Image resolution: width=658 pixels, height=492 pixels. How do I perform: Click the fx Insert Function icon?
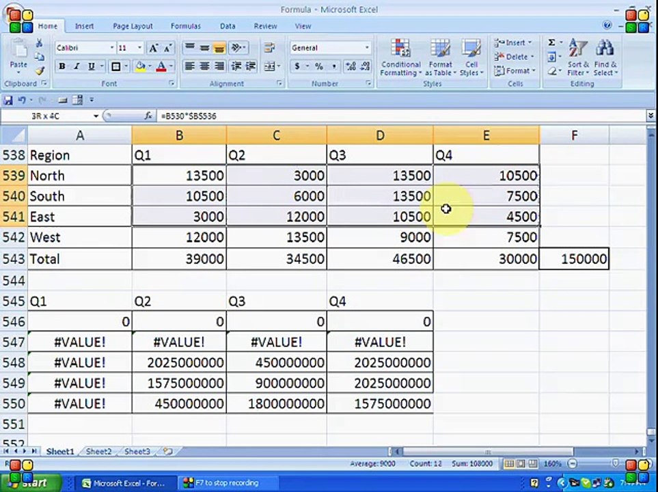148,116
